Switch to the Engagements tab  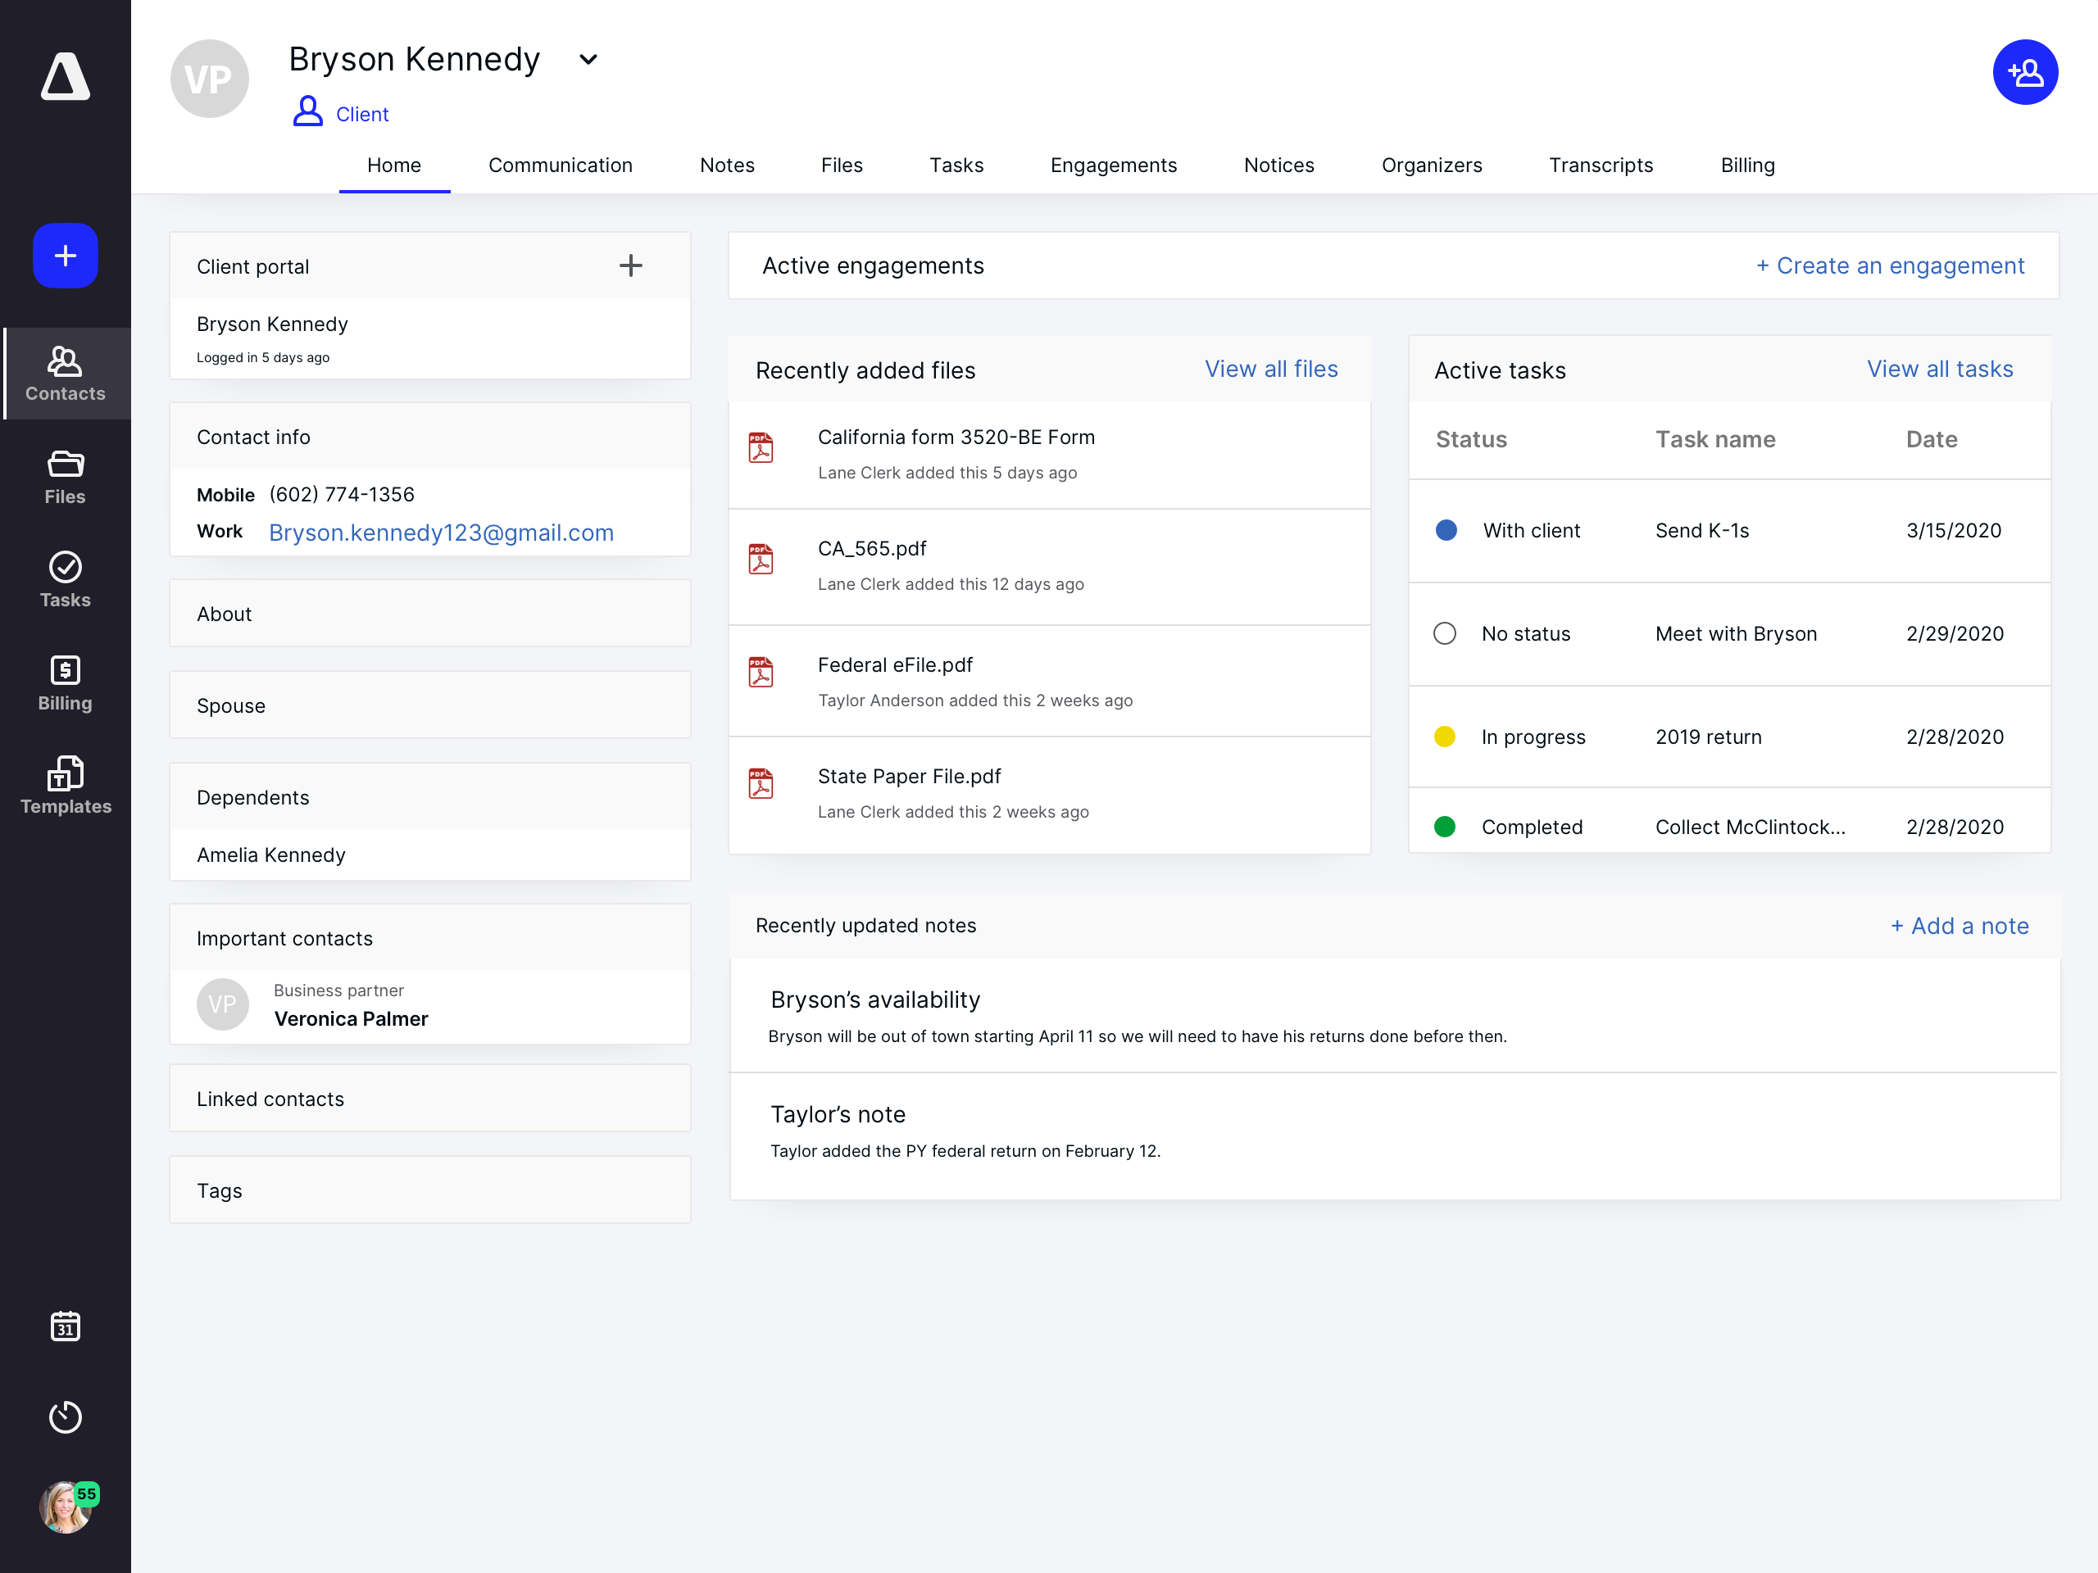(1114, 165)
